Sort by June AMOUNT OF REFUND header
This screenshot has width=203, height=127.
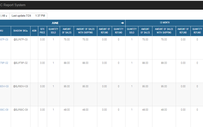point(104,31)
